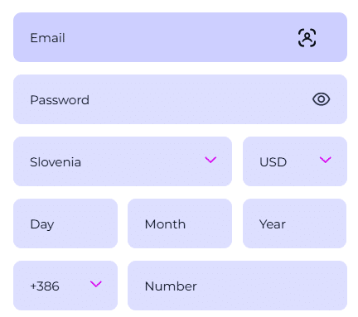This screenshot has height=317, width=358.
Task: Click the Password placeholder text
Action: [60, 100]
